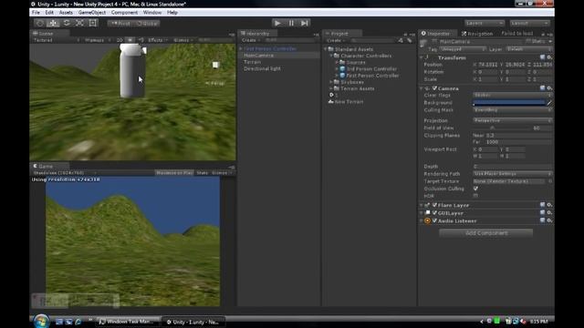This screenshot has height=328, width=584.
Task: Click the Step frame button
Action: point(304,23)
